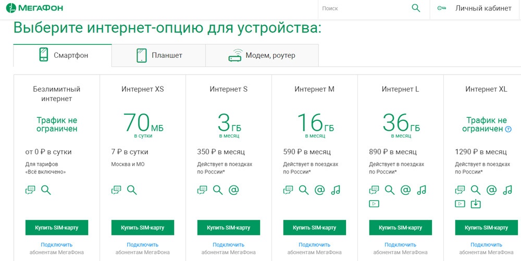Focus the Поиск search field

365,8
